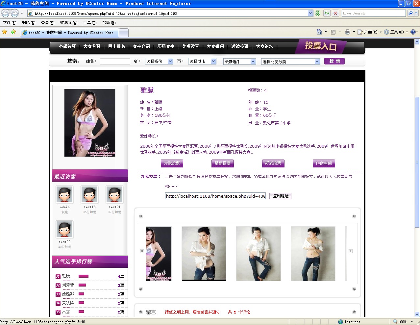Open the 页面 (Page) menu in command bar
The image size is (420, 325).
(369, 32)
